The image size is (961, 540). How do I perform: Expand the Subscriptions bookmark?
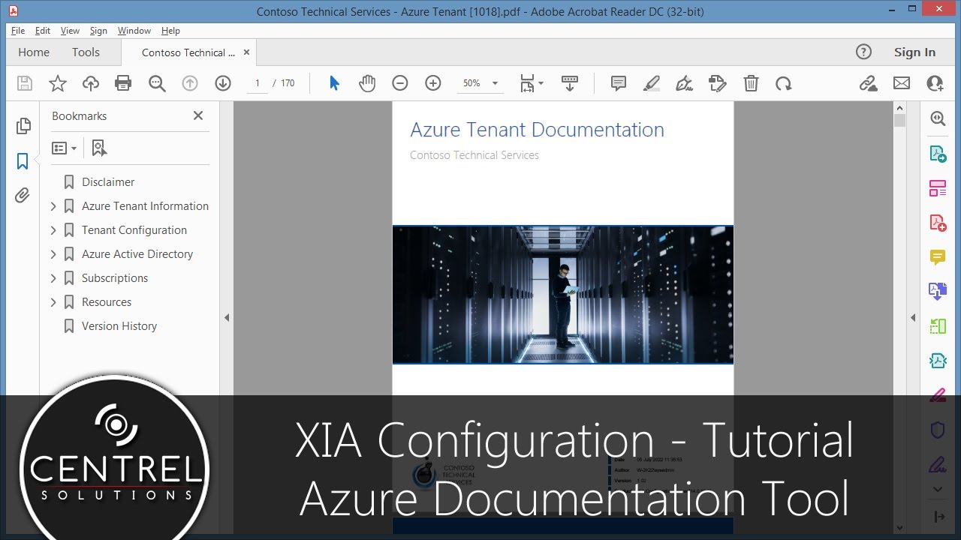point(53,278)
